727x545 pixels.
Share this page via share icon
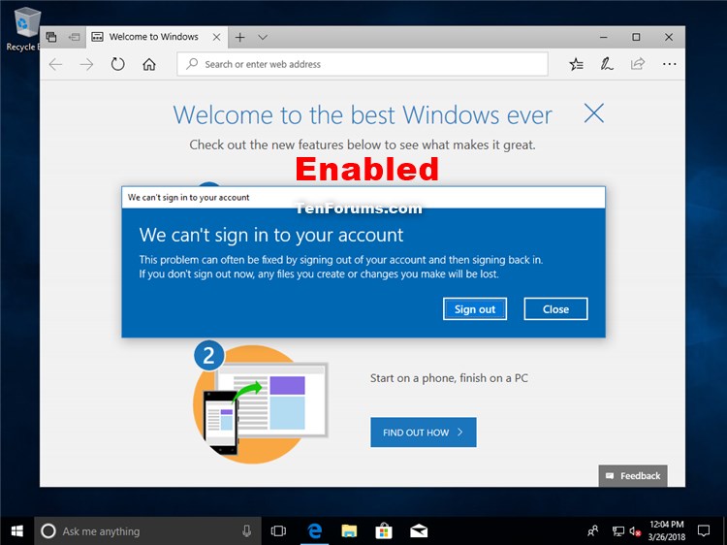coord(638,64)
